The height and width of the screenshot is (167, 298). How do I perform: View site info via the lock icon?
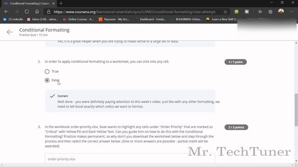click(48, 12)
